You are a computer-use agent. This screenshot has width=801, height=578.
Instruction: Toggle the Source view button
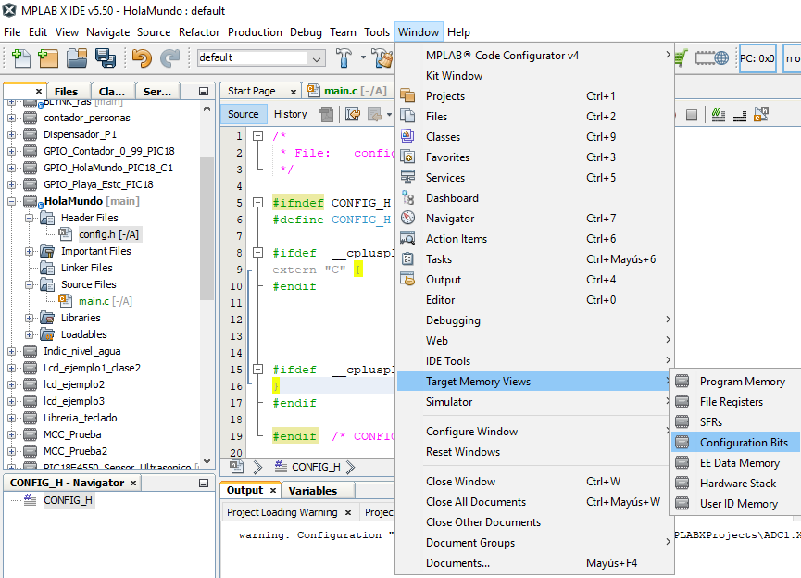point(244,114)
